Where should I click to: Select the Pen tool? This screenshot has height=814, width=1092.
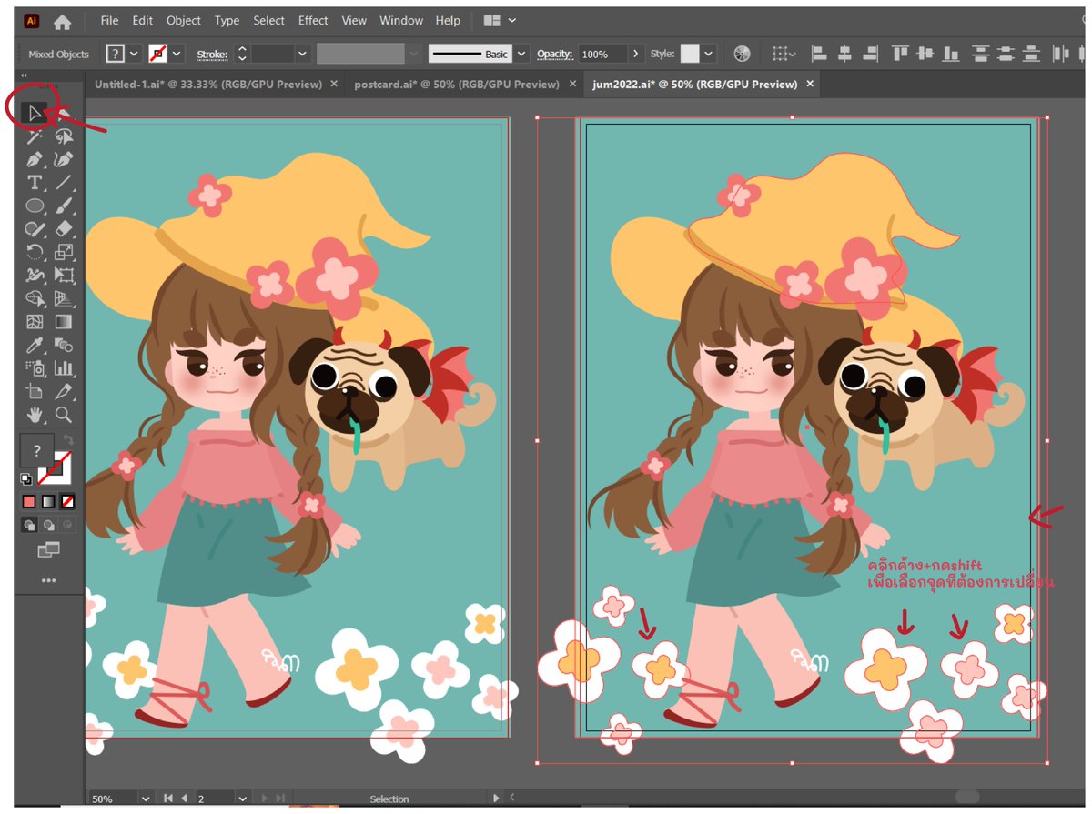coord(35,160)
